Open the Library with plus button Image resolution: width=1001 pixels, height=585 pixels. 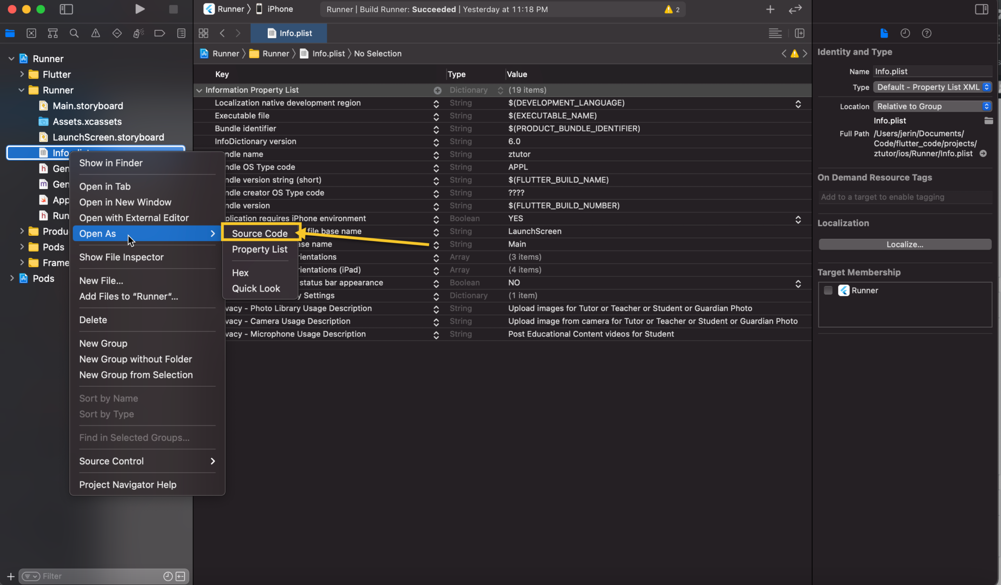tap(770, 9)
